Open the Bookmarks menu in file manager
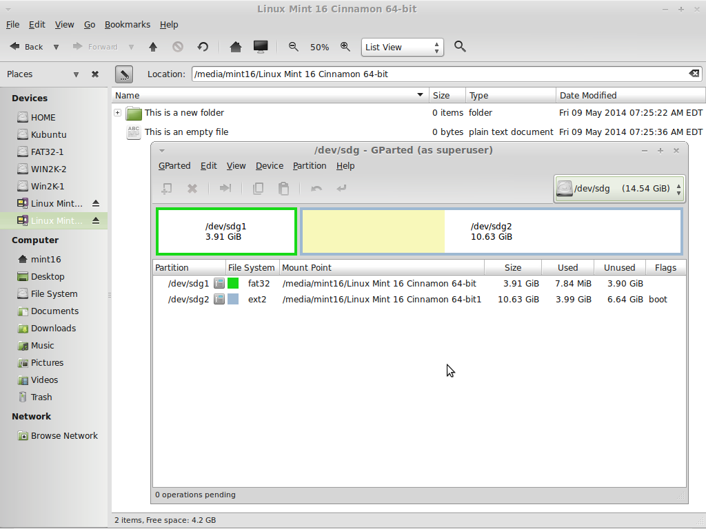Screen dimensions: 706x529 pos(127,24)
